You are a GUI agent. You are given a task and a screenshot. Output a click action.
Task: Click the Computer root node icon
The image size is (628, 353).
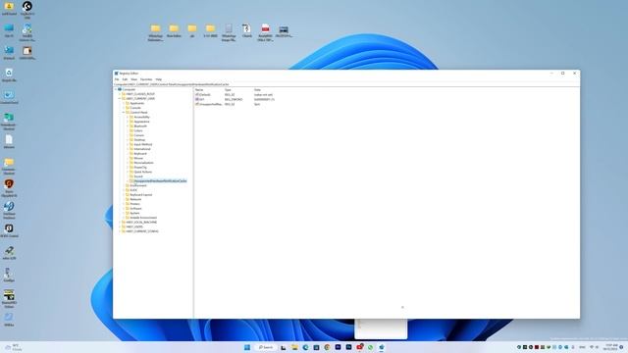click(x=120, y=89)
